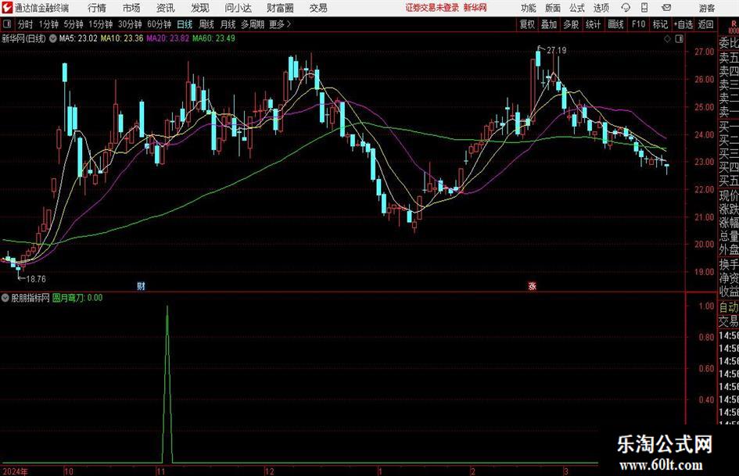The image size is (739, 476).
Task: Click the 27.19 high price label
Action: [x=556, y=51]
